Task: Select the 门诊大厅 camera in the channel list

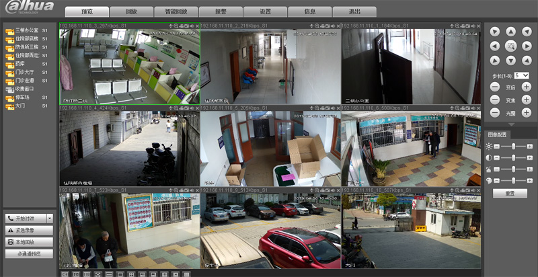Action: point(24,72)
